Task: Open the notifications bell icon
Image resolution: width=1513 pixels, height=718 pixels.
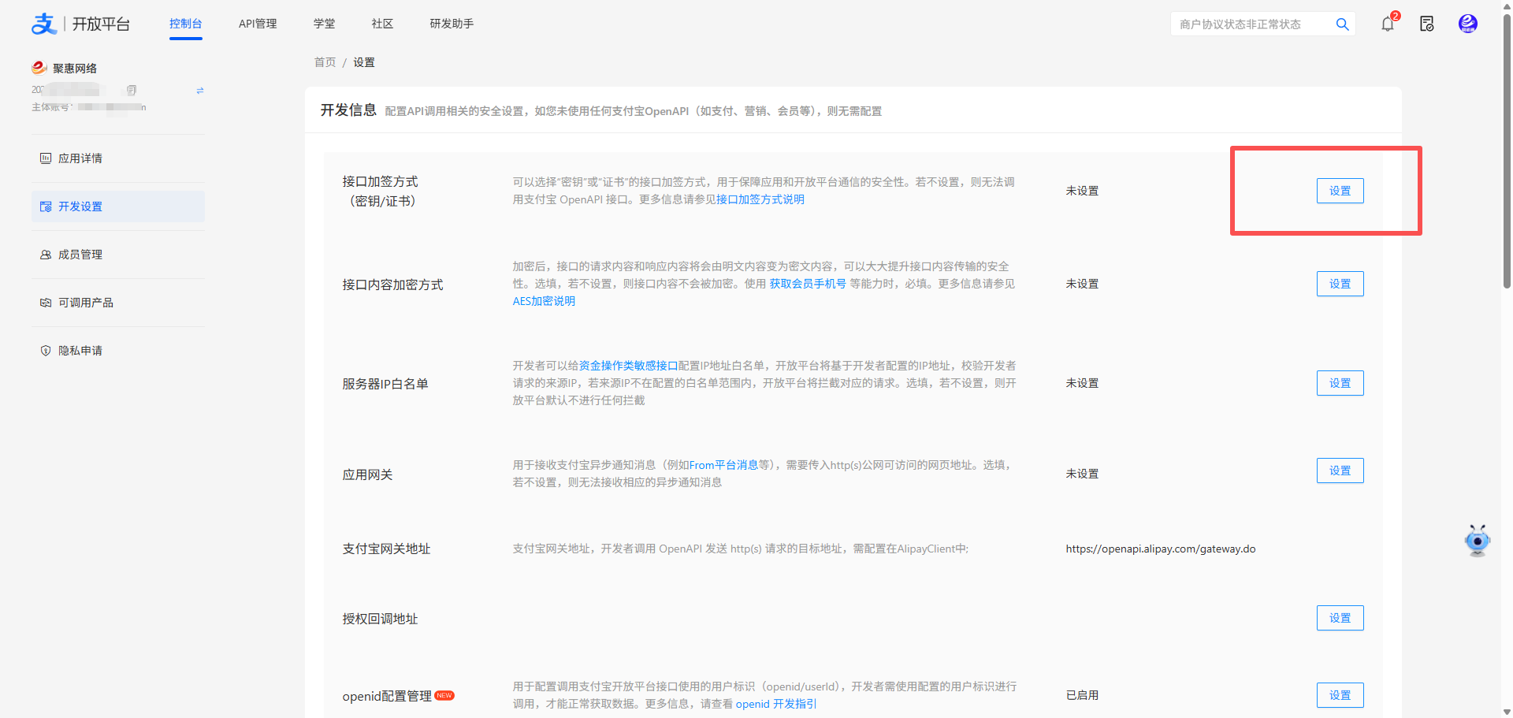Action: coord(1388,24)
